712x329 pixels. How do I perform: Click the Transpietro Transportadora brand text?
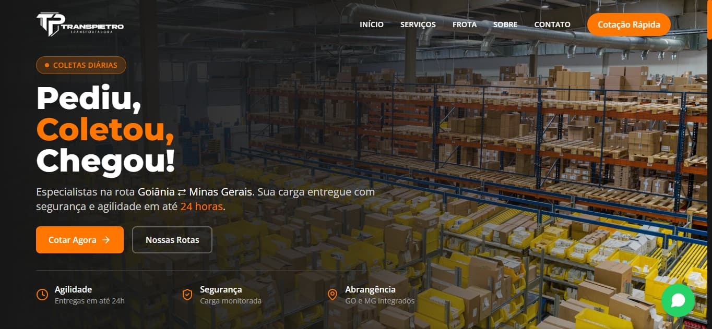coord(92,28)
